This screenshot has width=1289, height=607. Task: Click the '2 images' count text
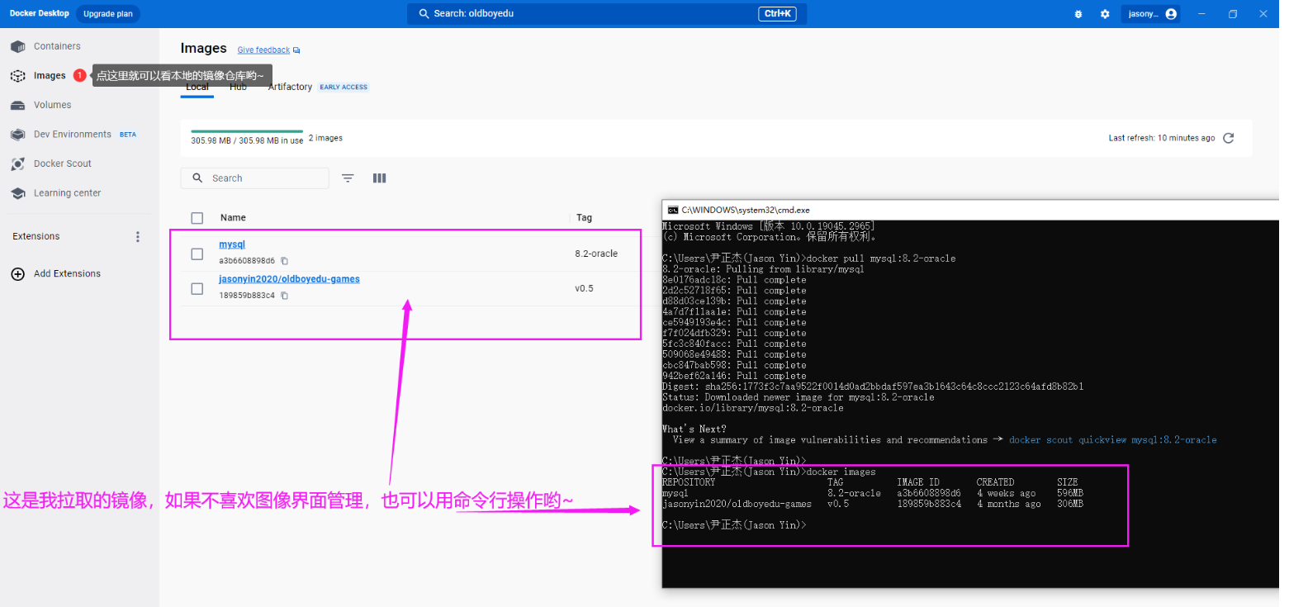point(325,138)
